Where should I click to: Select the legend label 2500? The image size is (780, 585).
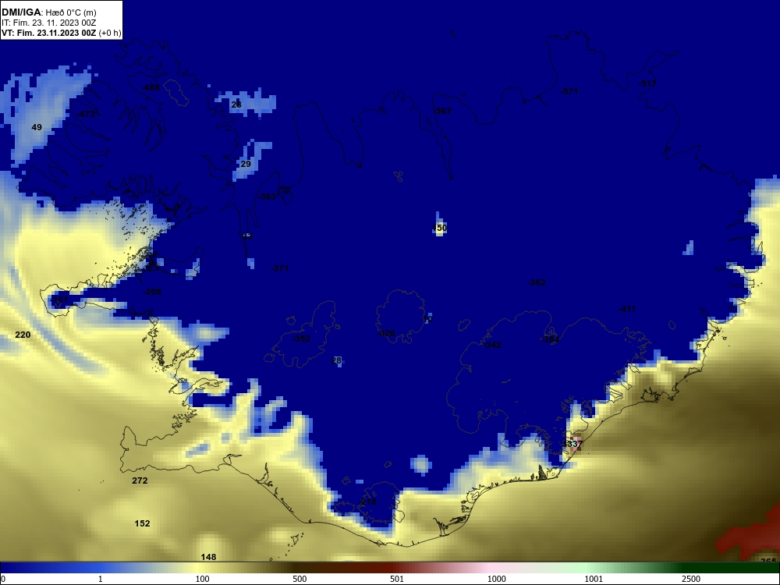691,579
